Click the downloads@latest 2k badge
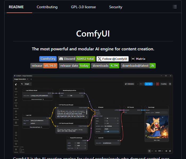The height and width of the screenshot is (159, 186). tap(138, 66)
